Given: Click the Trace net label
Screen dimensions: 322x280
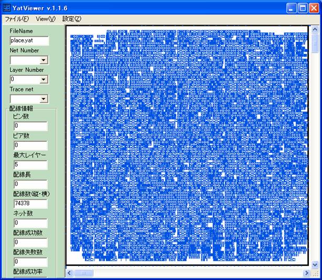Looking at the screenshot, I should click(x=22, y=89).
